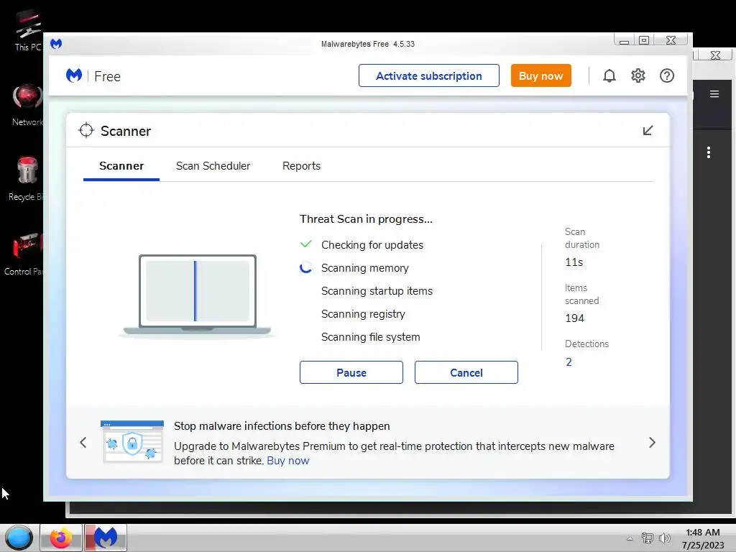
Task: Click the orange Buy now button
Action: click(x=540, y=75)
